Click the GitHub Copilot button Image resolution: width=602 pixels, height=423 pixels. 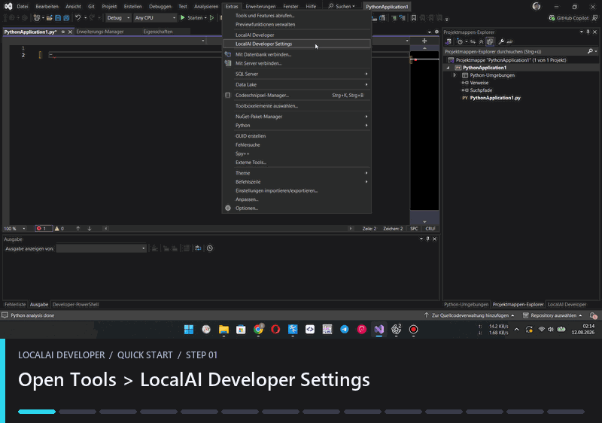(569, 18)
